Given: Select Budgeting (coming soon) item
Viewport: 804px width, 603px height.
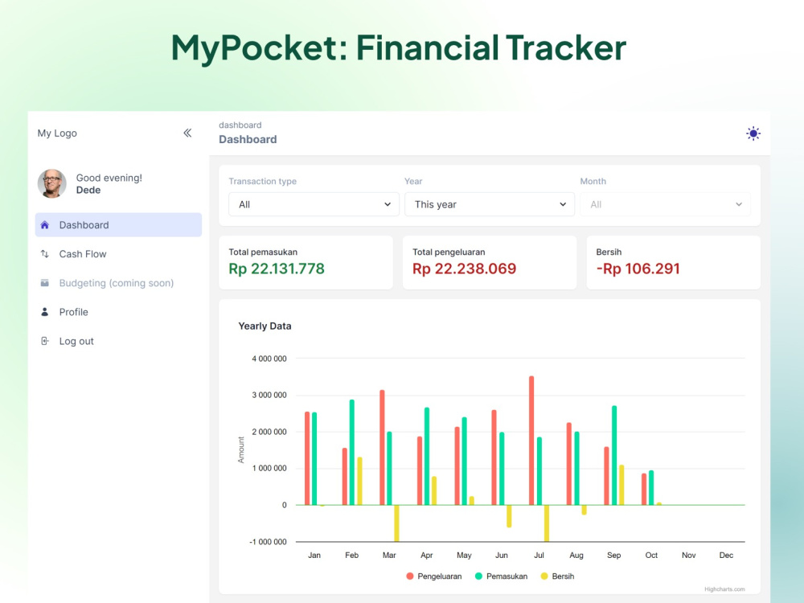Looking at the screenshot, I should [118, 283].
